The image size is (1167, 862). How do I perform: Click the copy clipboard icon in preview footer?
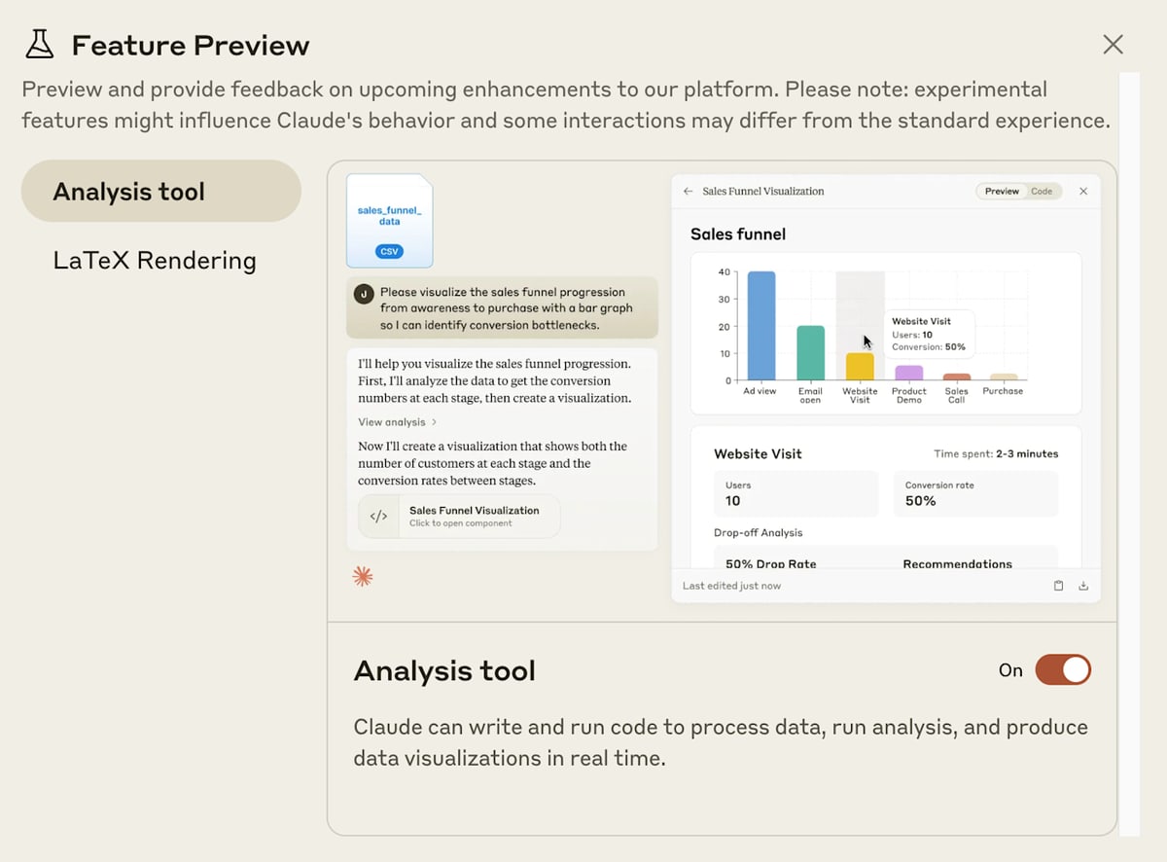(x=1059, y=586)
